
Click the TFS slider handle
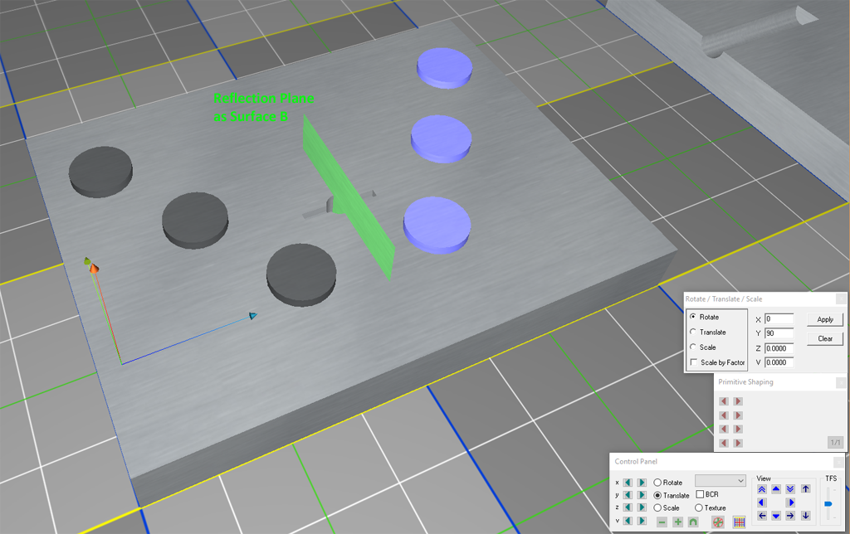pyautogui.click(x=828, y=504)
